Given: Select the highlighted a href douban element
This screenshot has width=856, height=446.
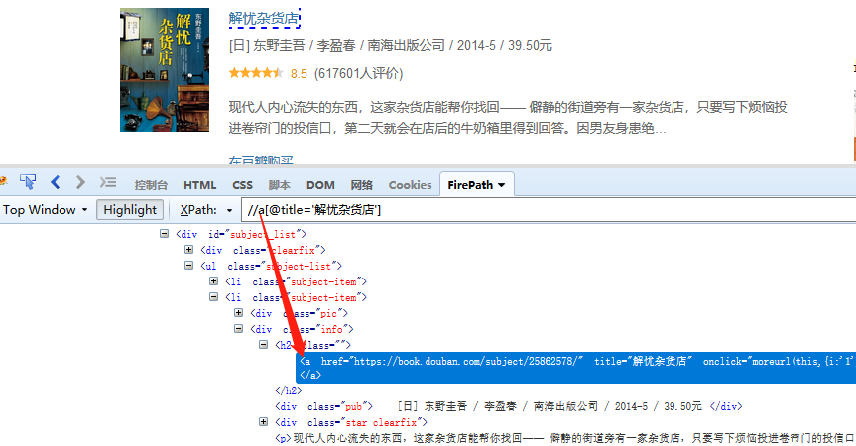Looking at the screenshot, I should tap(576, 368).
